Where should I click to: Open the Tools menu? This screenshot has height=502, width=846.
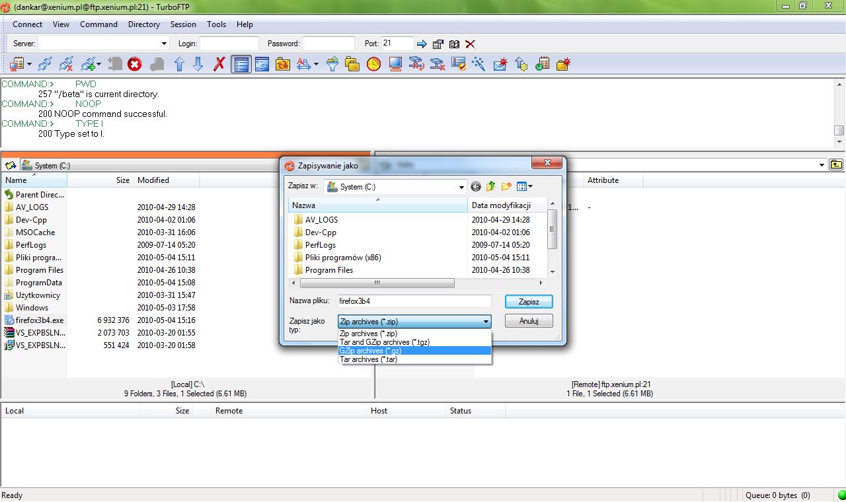(x=216, y=24)
